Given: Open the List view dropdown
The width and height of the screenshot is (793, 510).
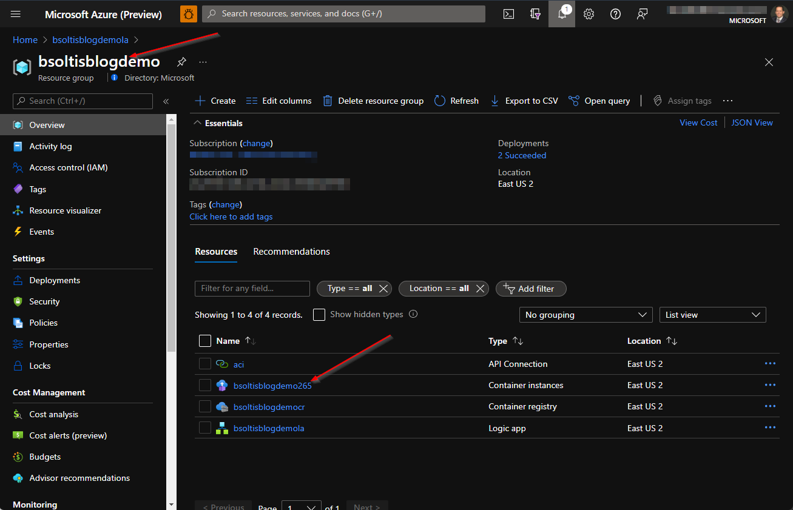Looking at the screenshot, I should (712, 314).
